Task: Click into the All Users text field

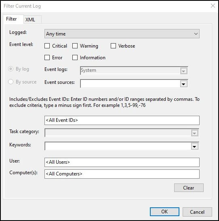Action: [x=122, y=162]
